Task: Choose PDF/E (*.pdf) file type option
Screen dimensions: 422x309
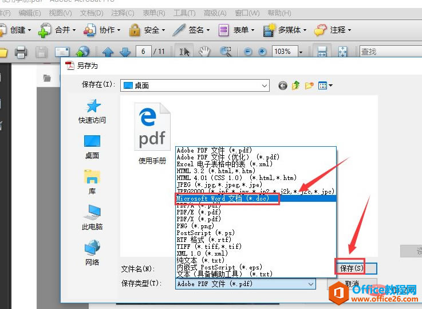Action: click(x=256, y=212)
